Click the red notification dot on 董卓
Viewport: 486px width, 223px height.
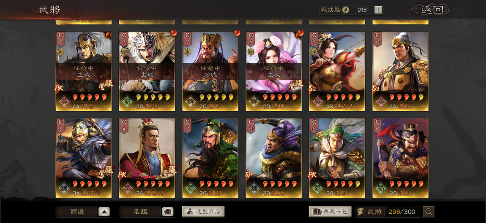pyautogui.click(x=237, y=33)
